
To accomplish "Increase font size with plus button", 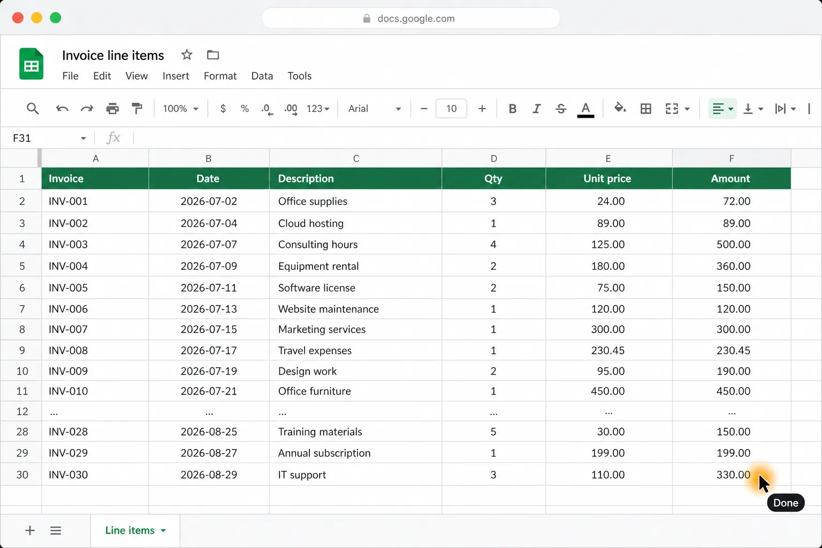I will [x=482, y=109].
